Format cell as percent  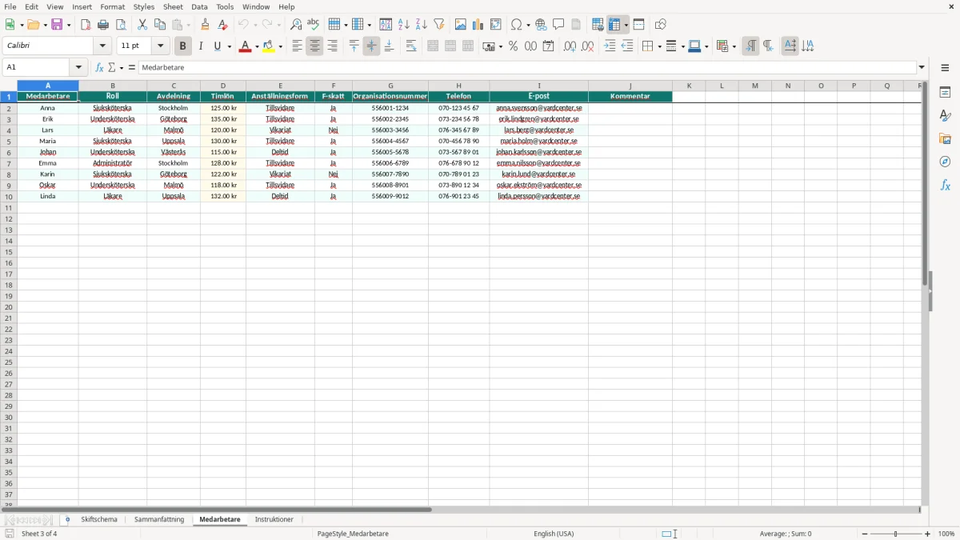(x=514, y=46)
